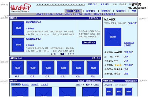
Task: Open the 我的佳人有约 main tab
Action: tap(73, 11)
